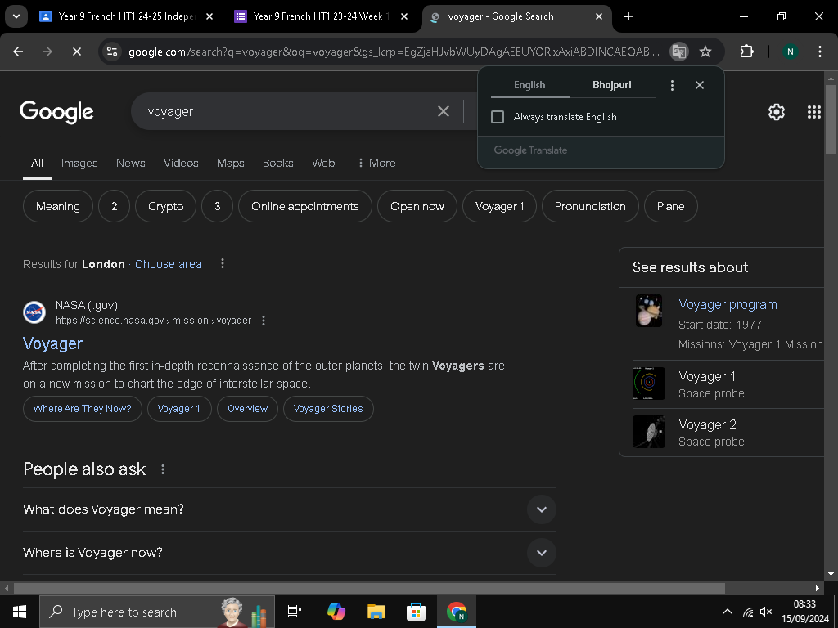Bookmark this page with the star icon
The height and width of the screenshot is (628, 838).
[705, 52]
